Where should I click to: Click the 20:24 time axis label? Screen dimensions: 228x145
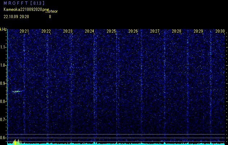click(90, 31)
